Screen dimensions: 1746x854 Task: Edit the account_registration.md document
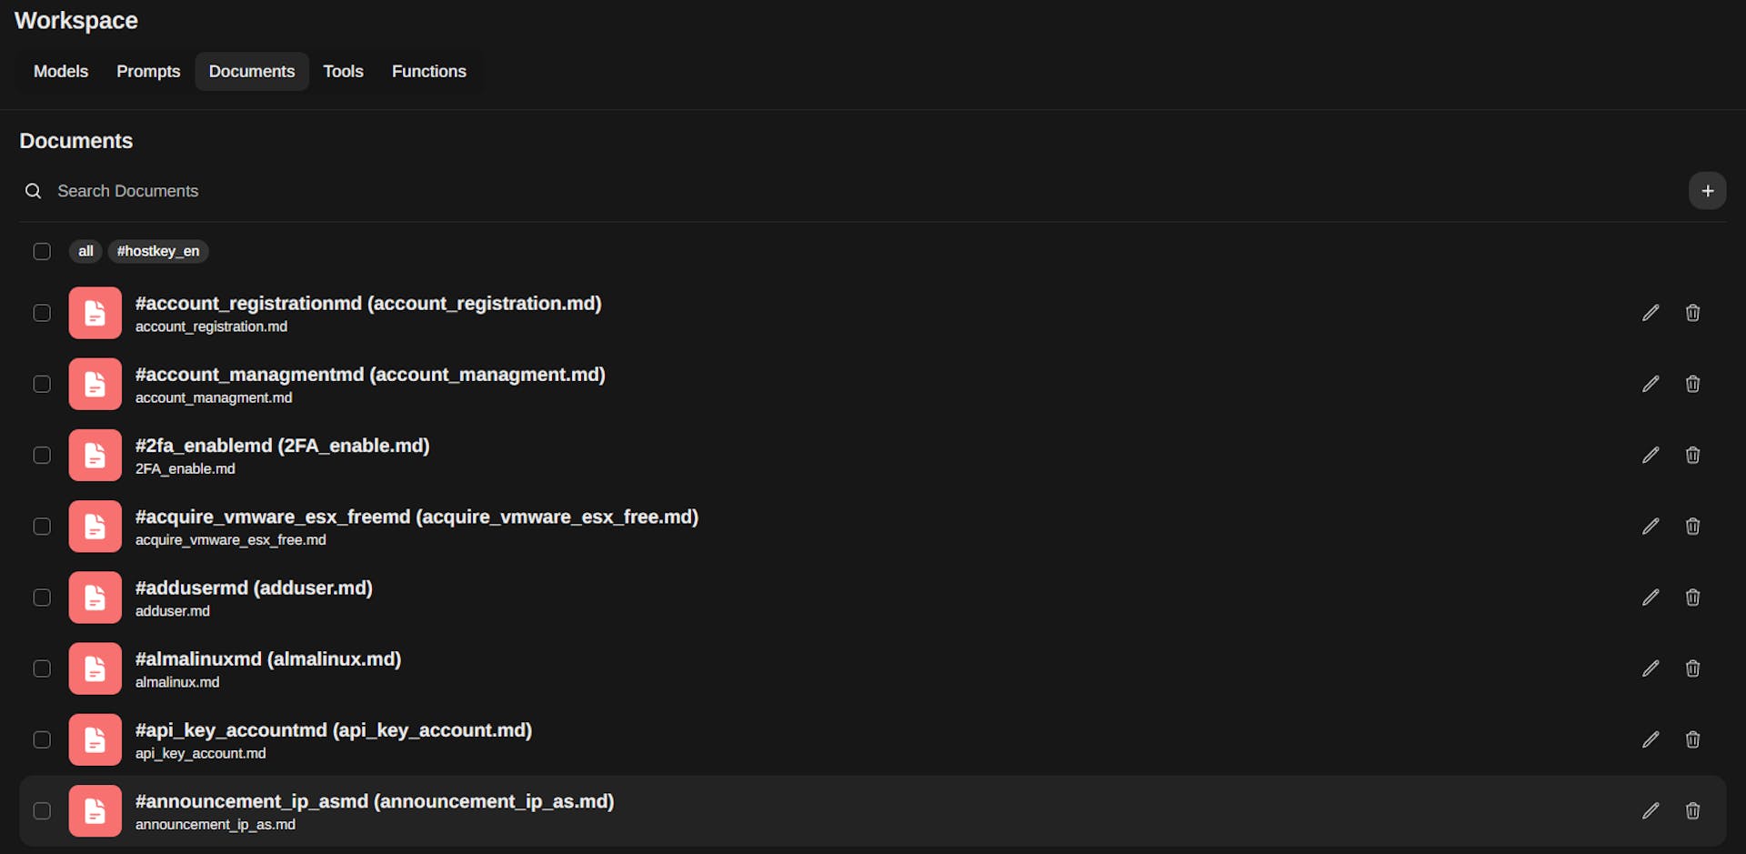[x=1651, y=312]
